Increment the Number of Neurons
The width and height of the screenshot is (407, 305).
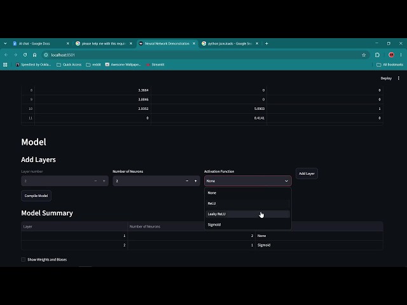(x=196, y=181)
